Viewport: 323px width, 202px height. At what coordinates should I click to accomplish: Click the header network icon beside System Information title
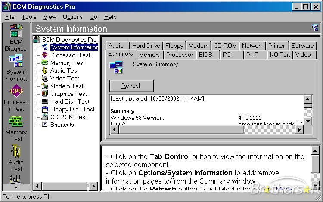pos(315,28)
